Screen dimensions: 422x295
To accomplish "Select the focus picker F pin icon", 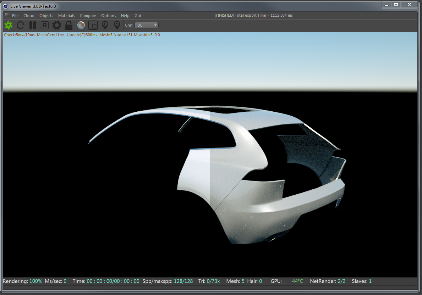I will [105, 25].
